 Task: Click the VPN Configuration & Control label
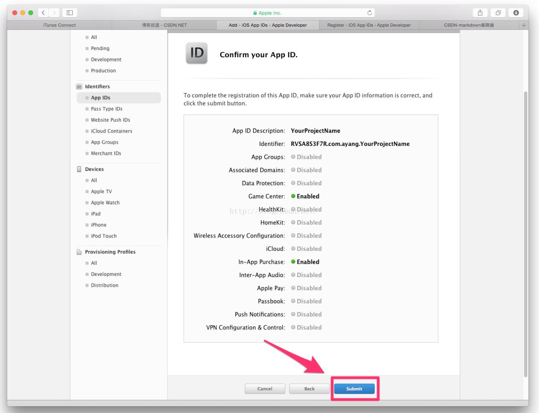246,328
